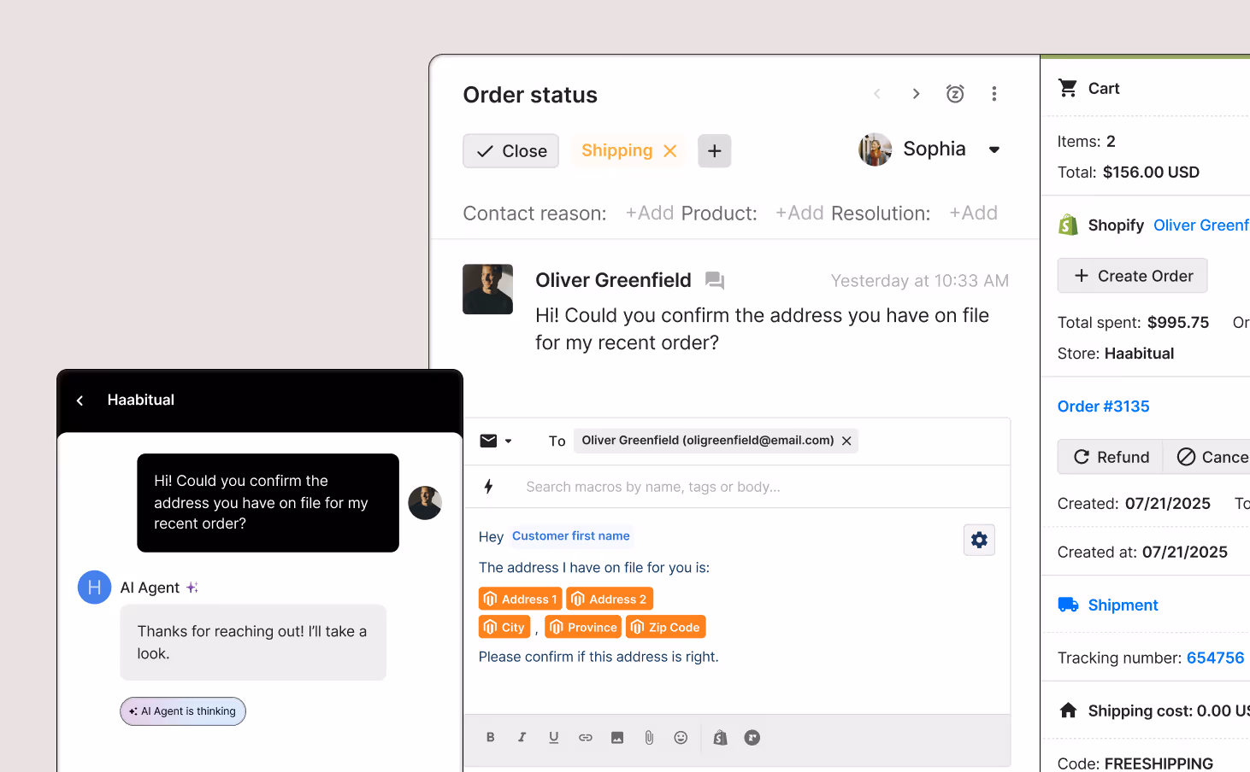This screenshot has height=772, width=1250.
Task: Click the round dark icon in editor toolbar
Action: coord(752,738)
